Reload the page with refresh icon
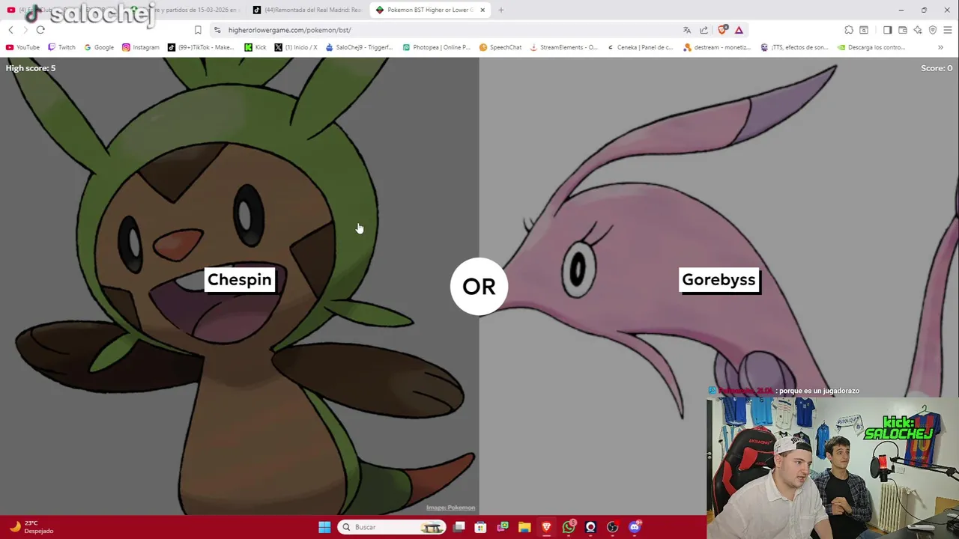 point(40,30)
